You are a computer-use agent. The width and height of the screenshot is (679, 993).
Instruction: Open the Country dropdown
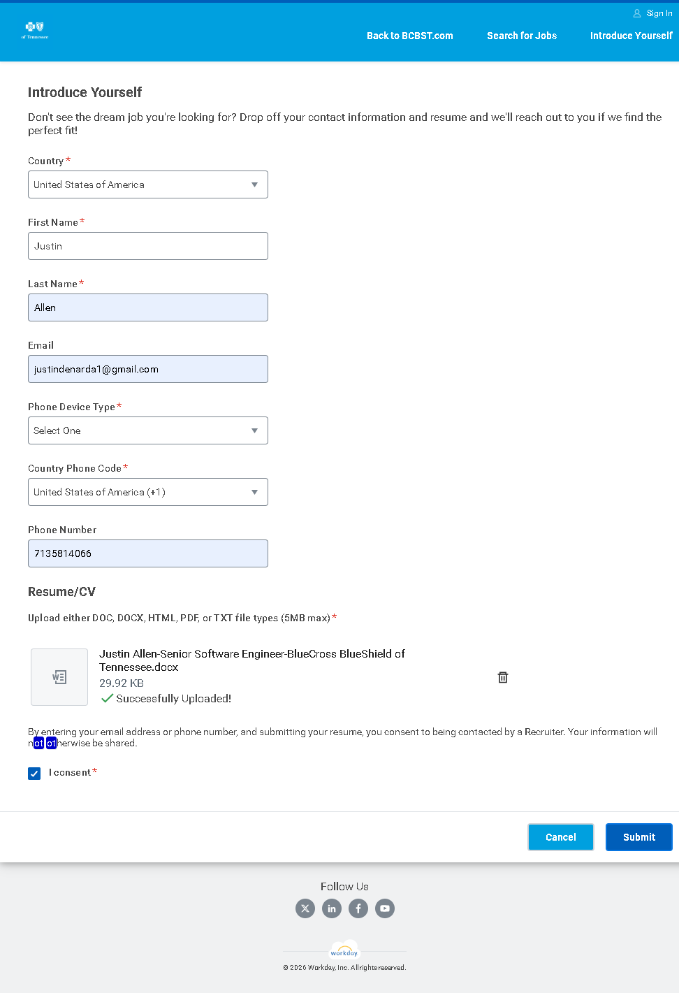(148, 184)
